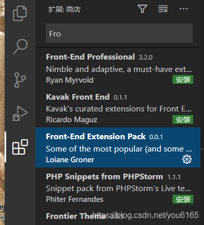
Task: Install the Kavak Front End extension
Action: (x=183, y=120)
